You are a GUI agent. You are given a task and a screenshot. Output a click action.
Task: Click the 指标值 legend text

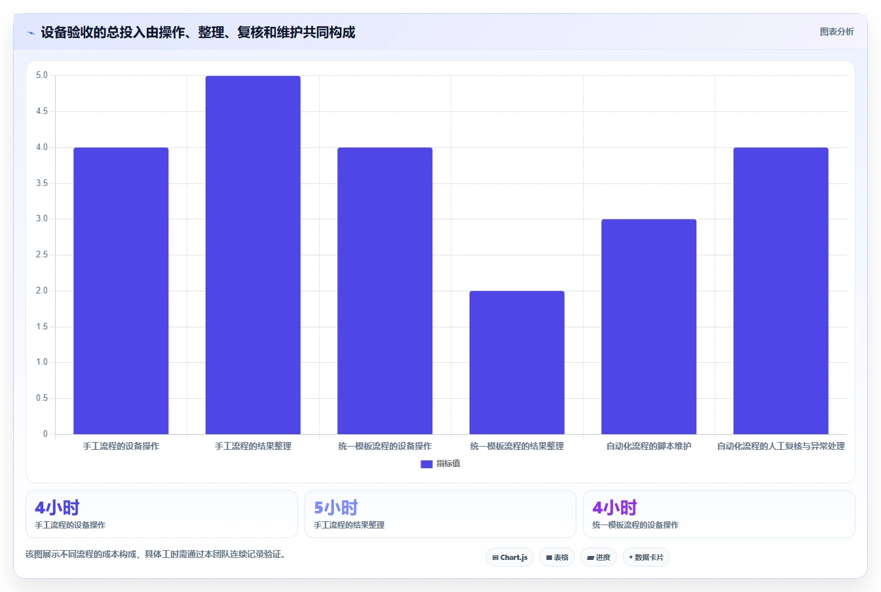click(x=449, y=464)
